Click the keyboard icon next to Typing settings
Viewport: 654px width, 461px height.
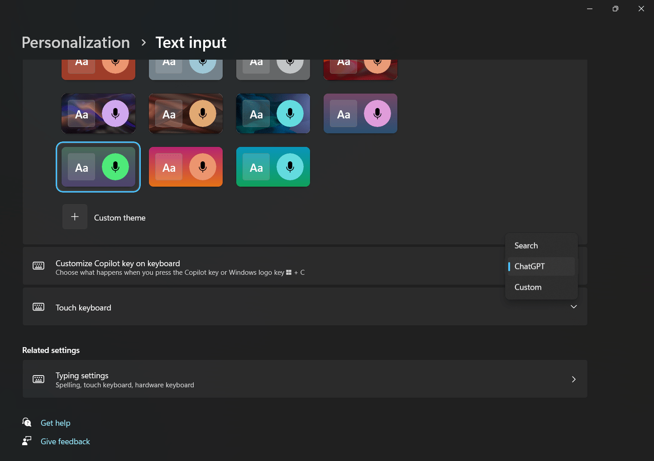38,379
